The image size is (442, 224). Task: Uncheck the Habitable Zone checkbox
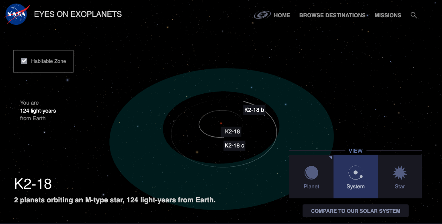pos(24,61)
